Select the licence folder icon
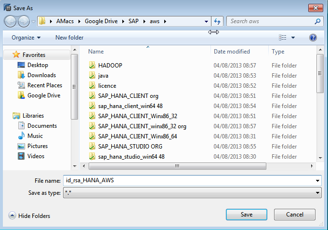The height and width of the screenshot is (230, 328). 92,85
